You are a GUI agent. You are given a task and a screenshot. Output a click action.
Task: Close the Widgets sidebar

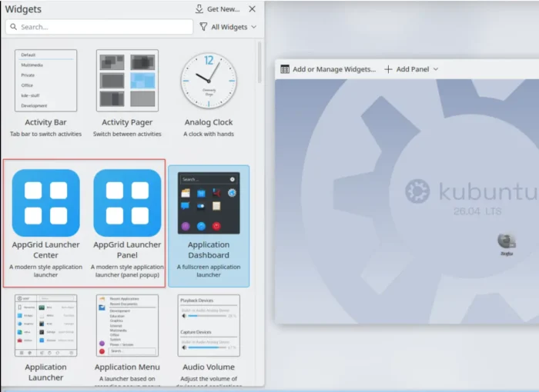[253, 9]
